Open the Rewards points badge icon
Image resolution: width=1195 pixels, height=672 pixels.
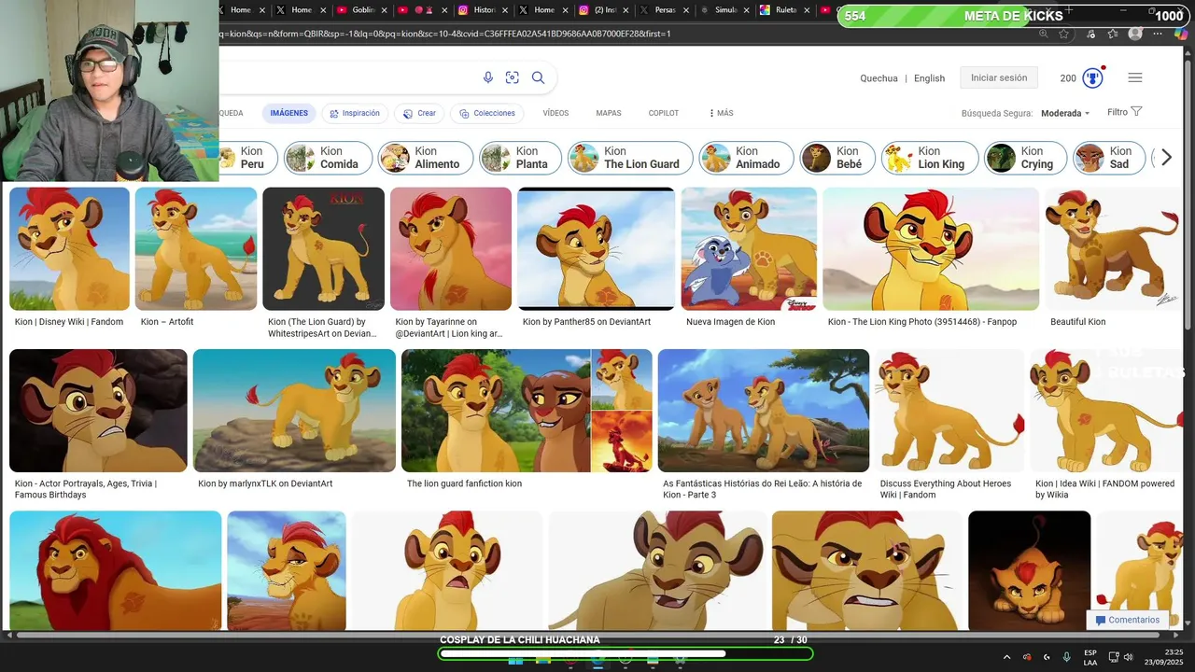(1093, 77)
